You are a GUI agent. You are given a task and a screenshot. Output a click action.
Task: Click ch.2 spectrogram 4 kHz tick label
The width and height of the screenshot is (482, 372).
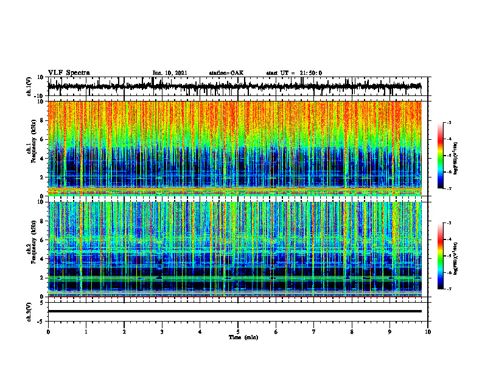pyautogui.click(x=42, y=259)
